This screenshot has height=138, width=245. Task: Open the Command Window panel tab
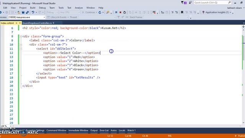coord(56,130)
